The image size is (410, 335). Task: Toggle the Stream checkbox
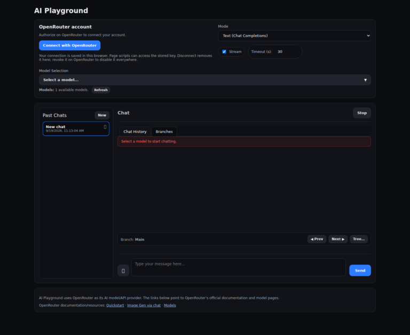click(224, 52)
